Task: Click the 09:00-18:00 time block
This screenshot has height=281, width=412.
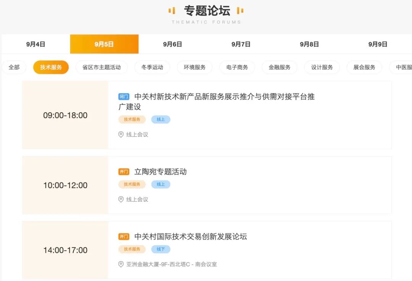Action: tap(65, 115)
